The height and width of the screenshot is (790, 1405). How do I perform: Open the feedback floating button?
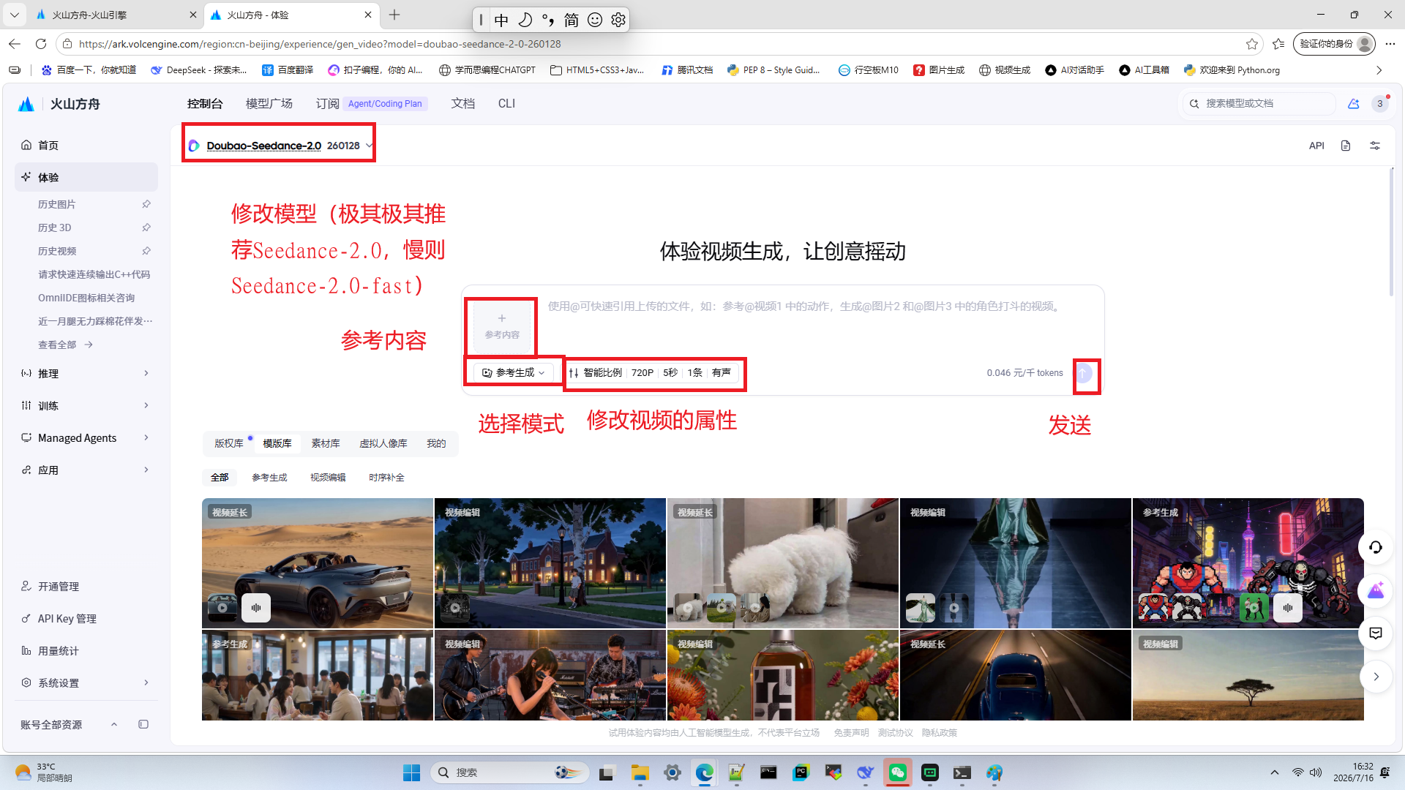[1376, 633]
